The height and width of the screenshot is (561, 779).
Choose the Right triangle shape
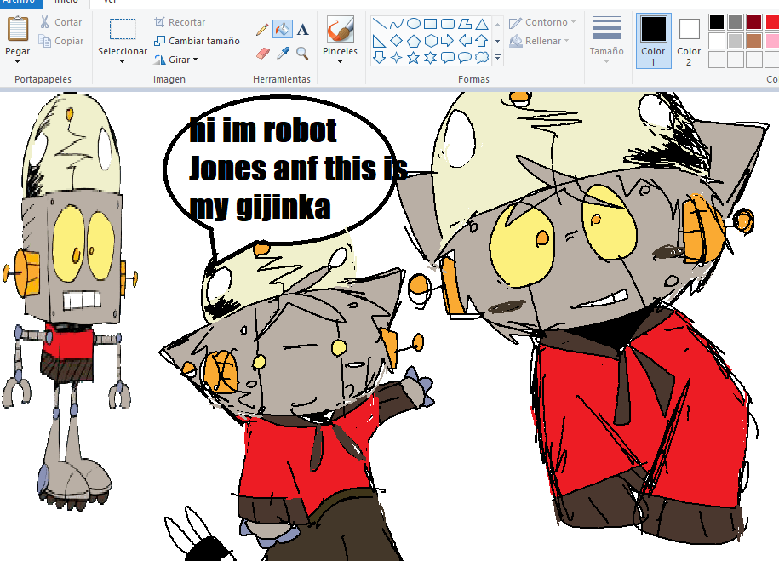(380, 41)
